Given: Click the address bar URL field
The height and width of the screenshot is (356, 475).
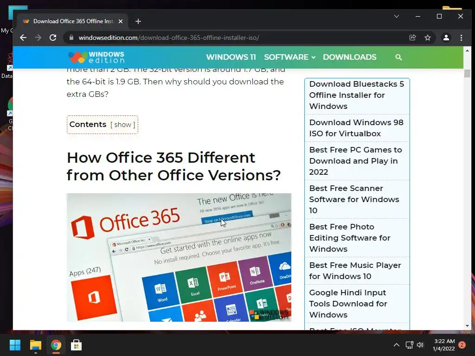Looking at the screenshot, I should point(236,38).
